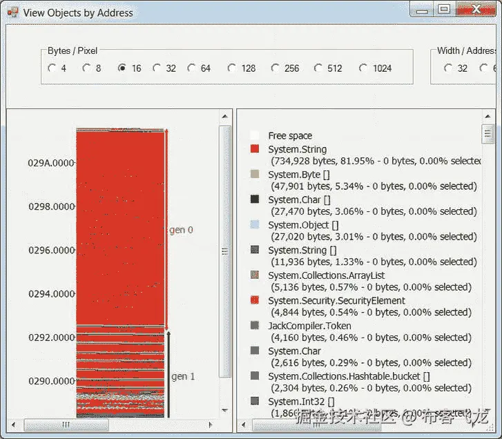Viewport: 502px width, 439px height.
Task: Close the View Objects by Address window
Action: 476,10
